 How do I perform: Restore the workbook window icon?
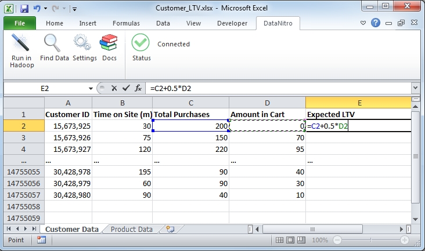(401, 23)
